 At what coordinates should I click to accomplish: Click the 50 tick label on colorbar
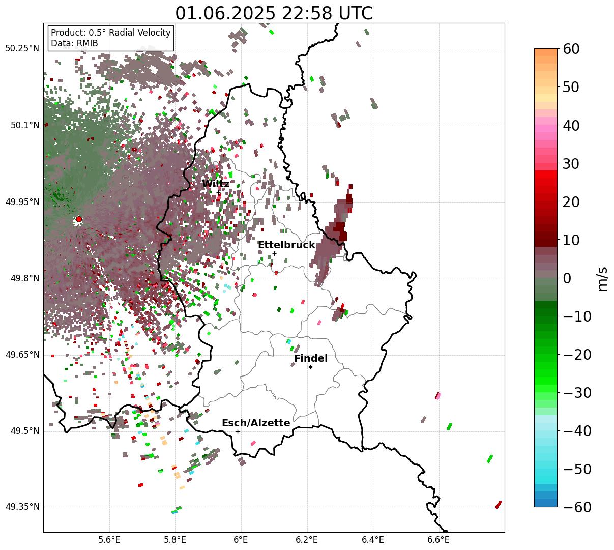click(572, 87)
